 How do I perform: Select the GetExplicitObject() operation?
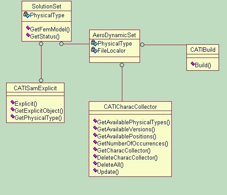[x=39, y=111]
